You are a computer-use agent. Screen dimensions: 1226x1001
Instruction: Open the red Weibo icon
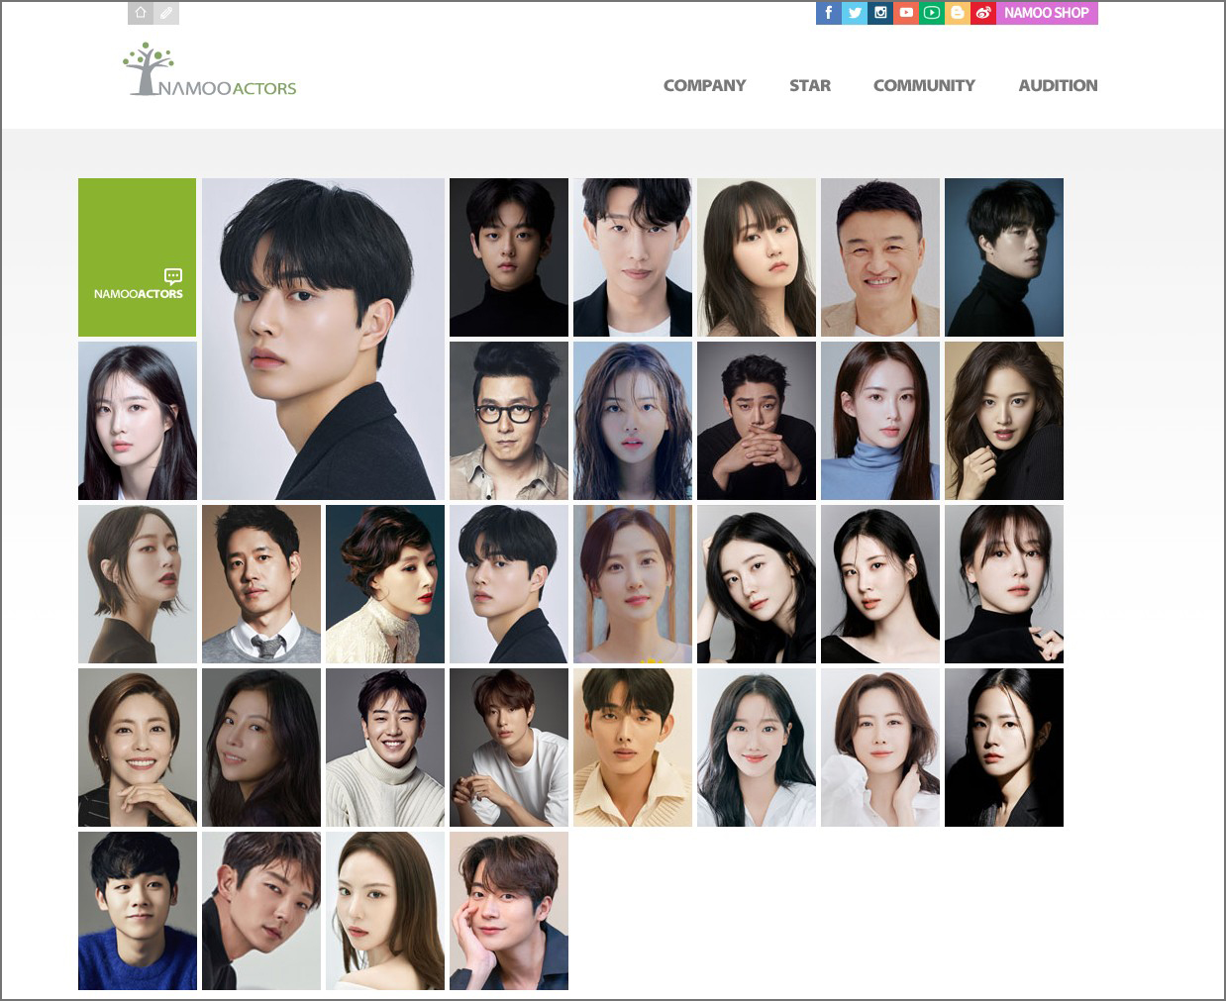pyautogui.click(x=983, y=13)
